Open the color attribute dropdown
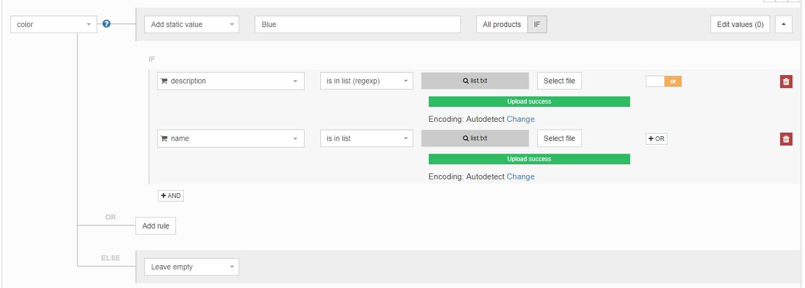Viewport: 805px width, 288px height. pyautogui.click(x=54, y=25)
